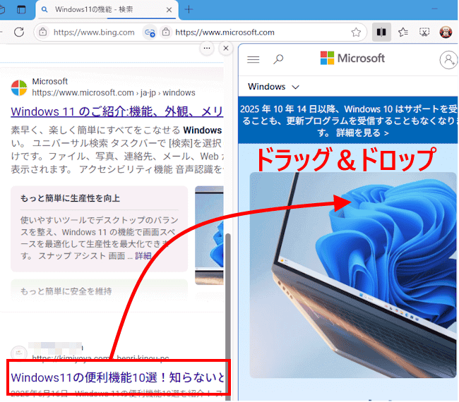The height and width of the screenshot is (402, 459).
Task: Close the left split pane
Action: point(226,48)
